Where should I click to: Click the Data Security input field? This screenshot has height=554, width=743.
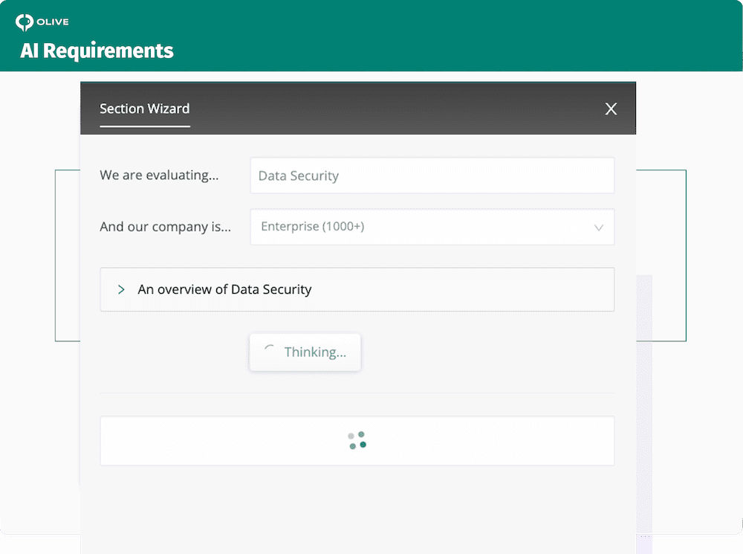coord(432,175)
